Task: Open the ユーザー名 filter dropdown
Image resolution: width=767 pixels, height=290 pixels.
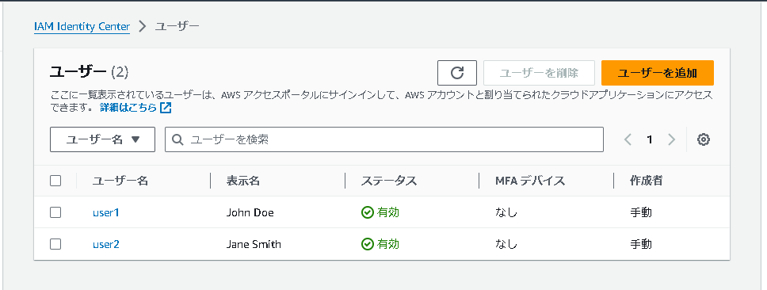Action: (103, 139)
